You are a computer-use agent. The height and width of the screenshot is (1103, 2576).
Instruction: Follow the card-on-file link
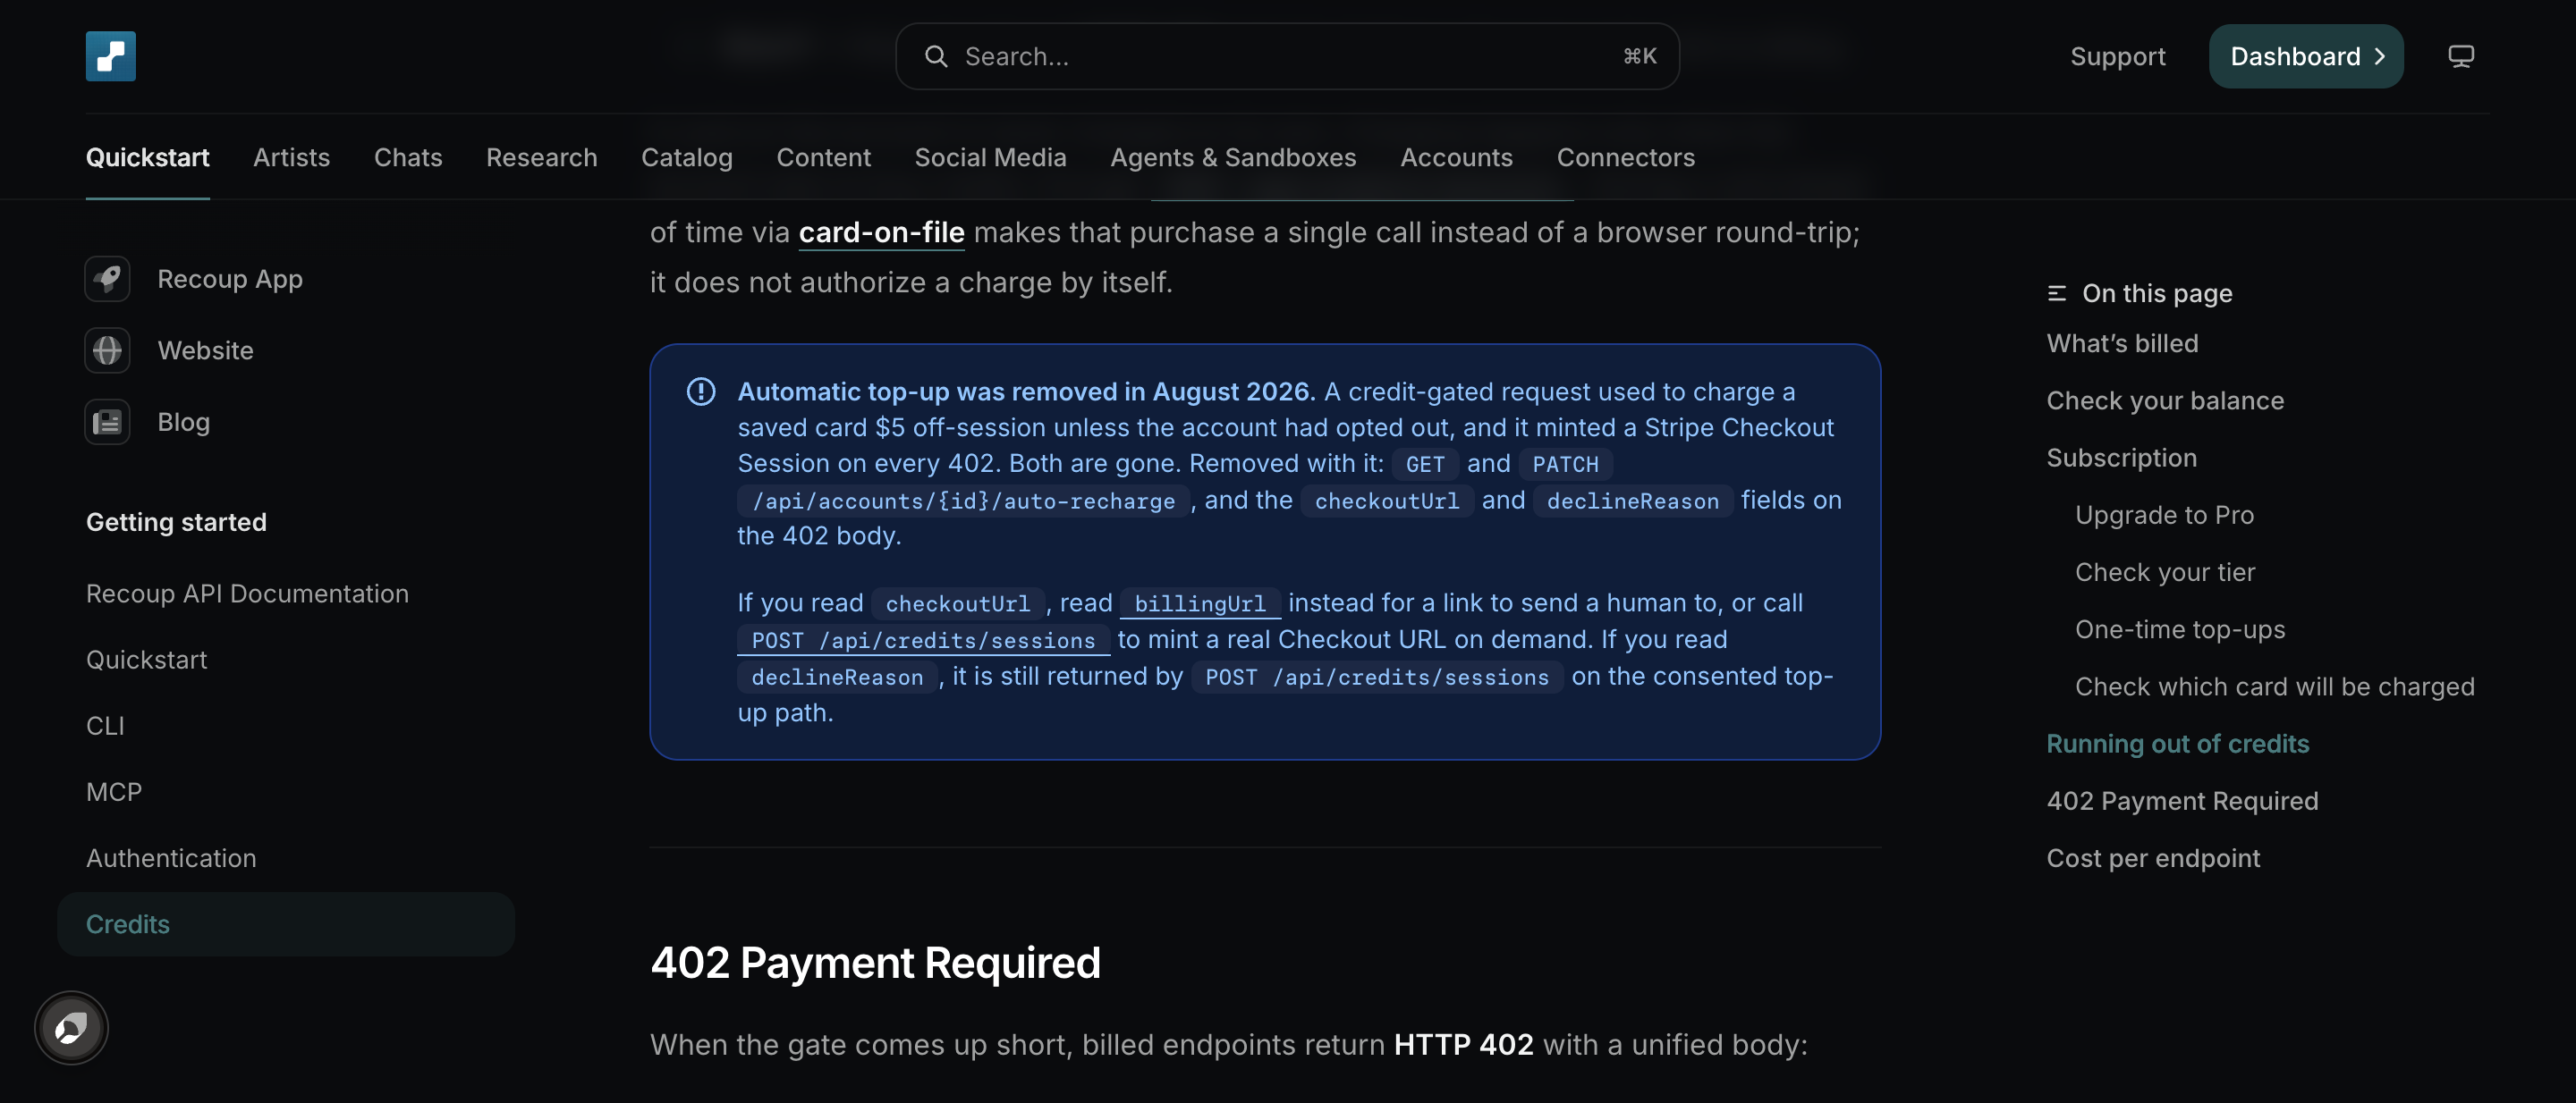881,232
